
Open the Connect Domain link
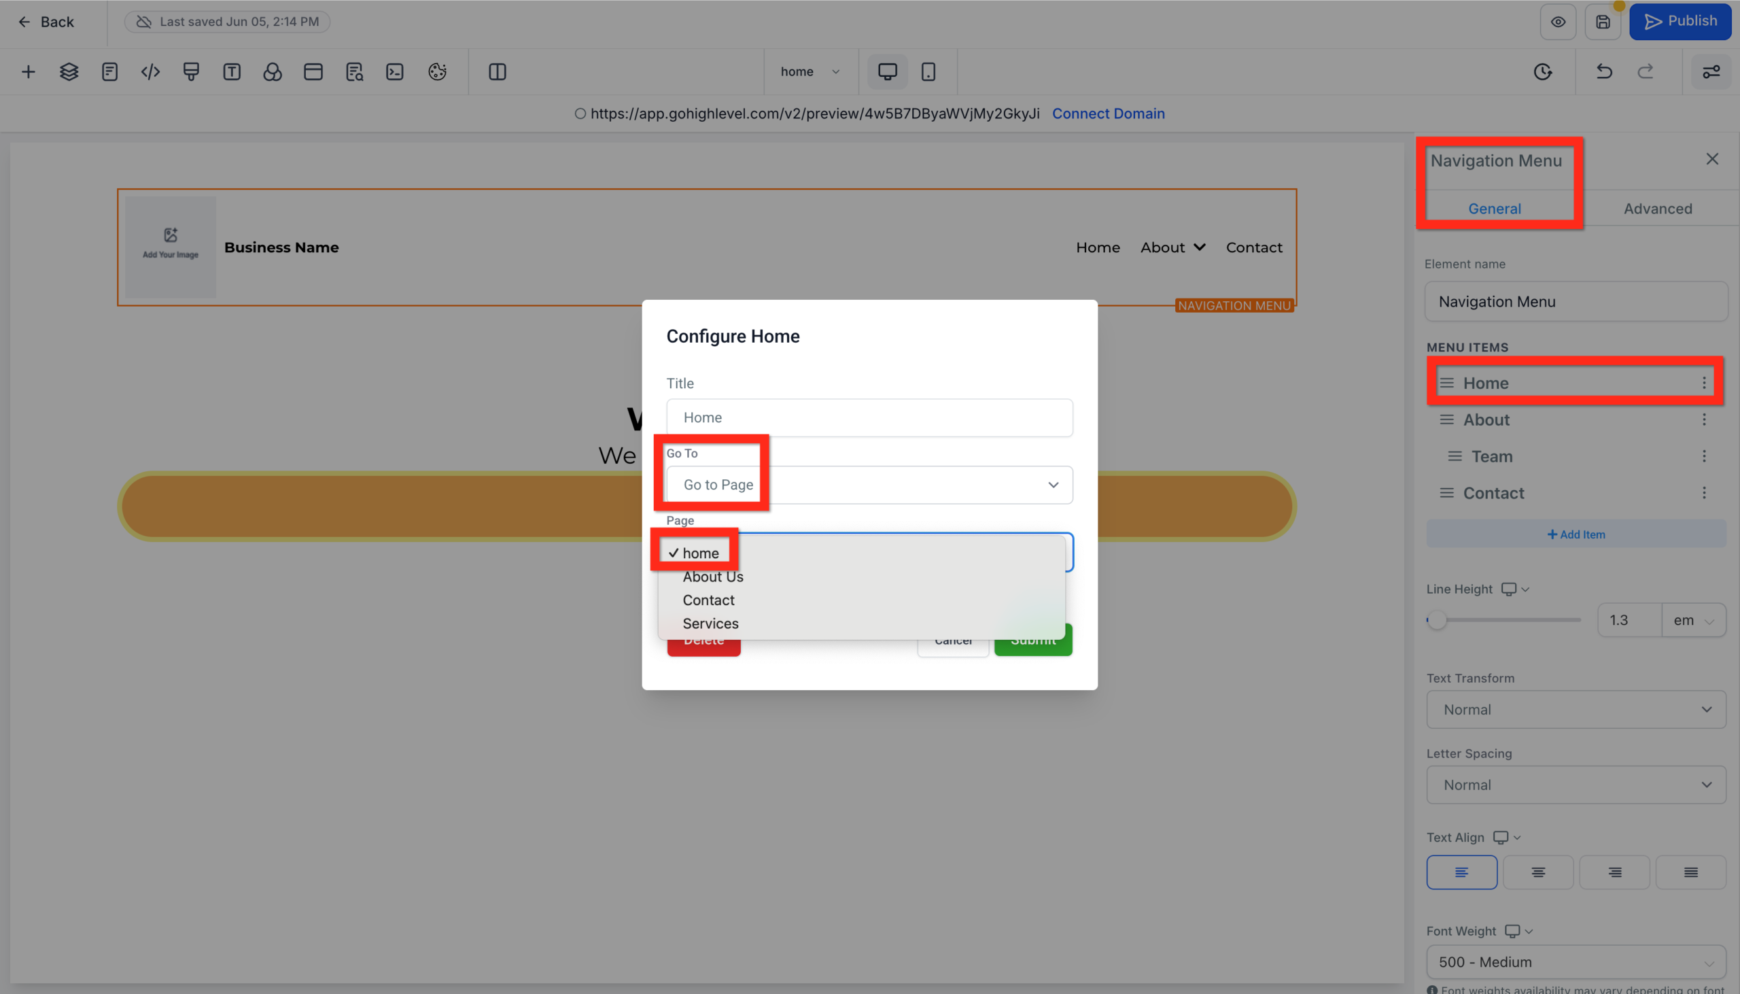click(1107, 114)
